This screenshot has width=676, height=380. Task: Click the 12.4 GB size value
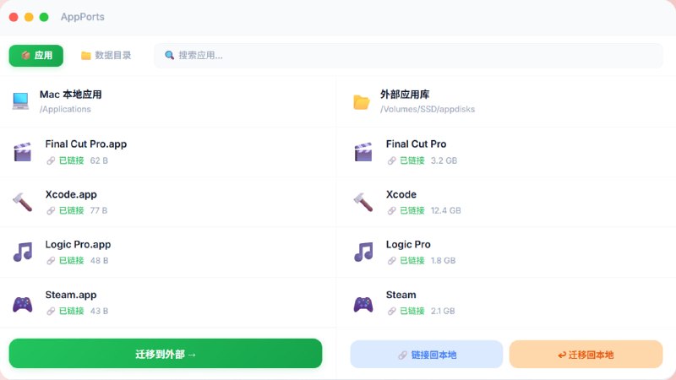[446, 210]
